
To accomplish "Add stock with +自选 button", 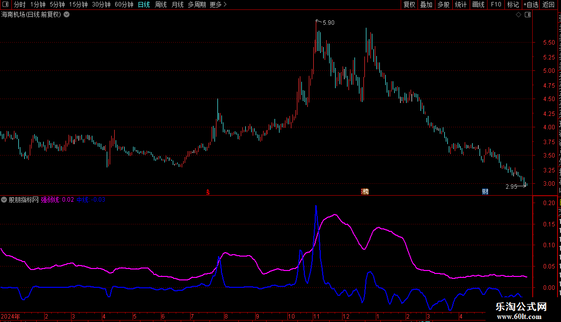I will 531,4.
